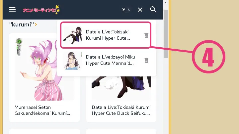Screen dimensions: 239x134
Task: Click the "kurumi" search heading
Action: [21, 24]
